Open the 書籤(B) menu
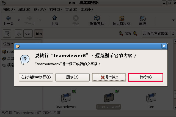This screenshot has width=176, height=117. coord(71,9)
